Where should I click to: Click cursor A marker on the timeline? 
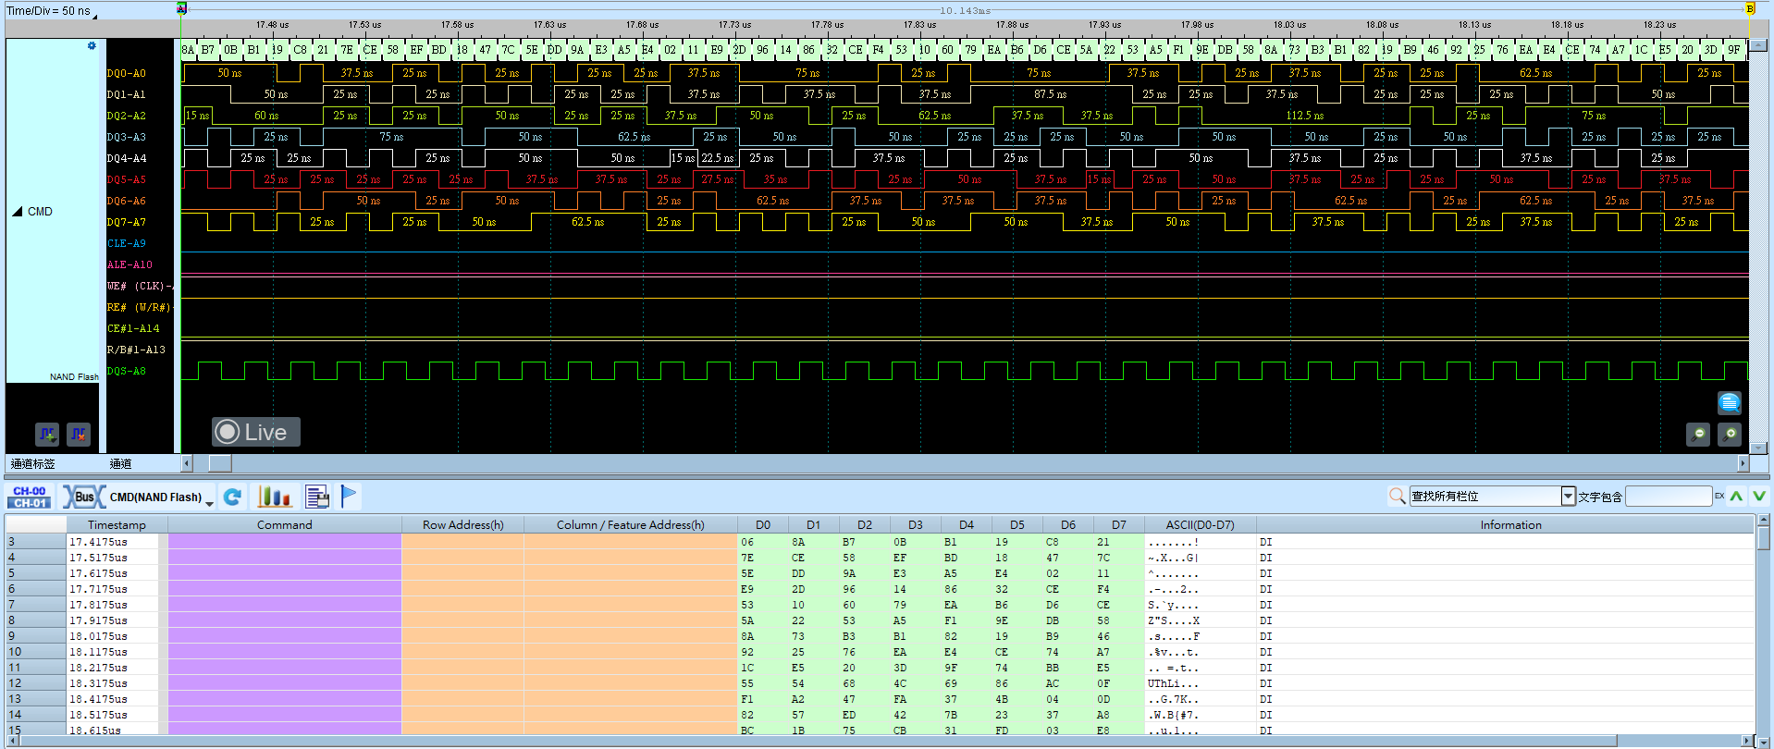[181, 9]
